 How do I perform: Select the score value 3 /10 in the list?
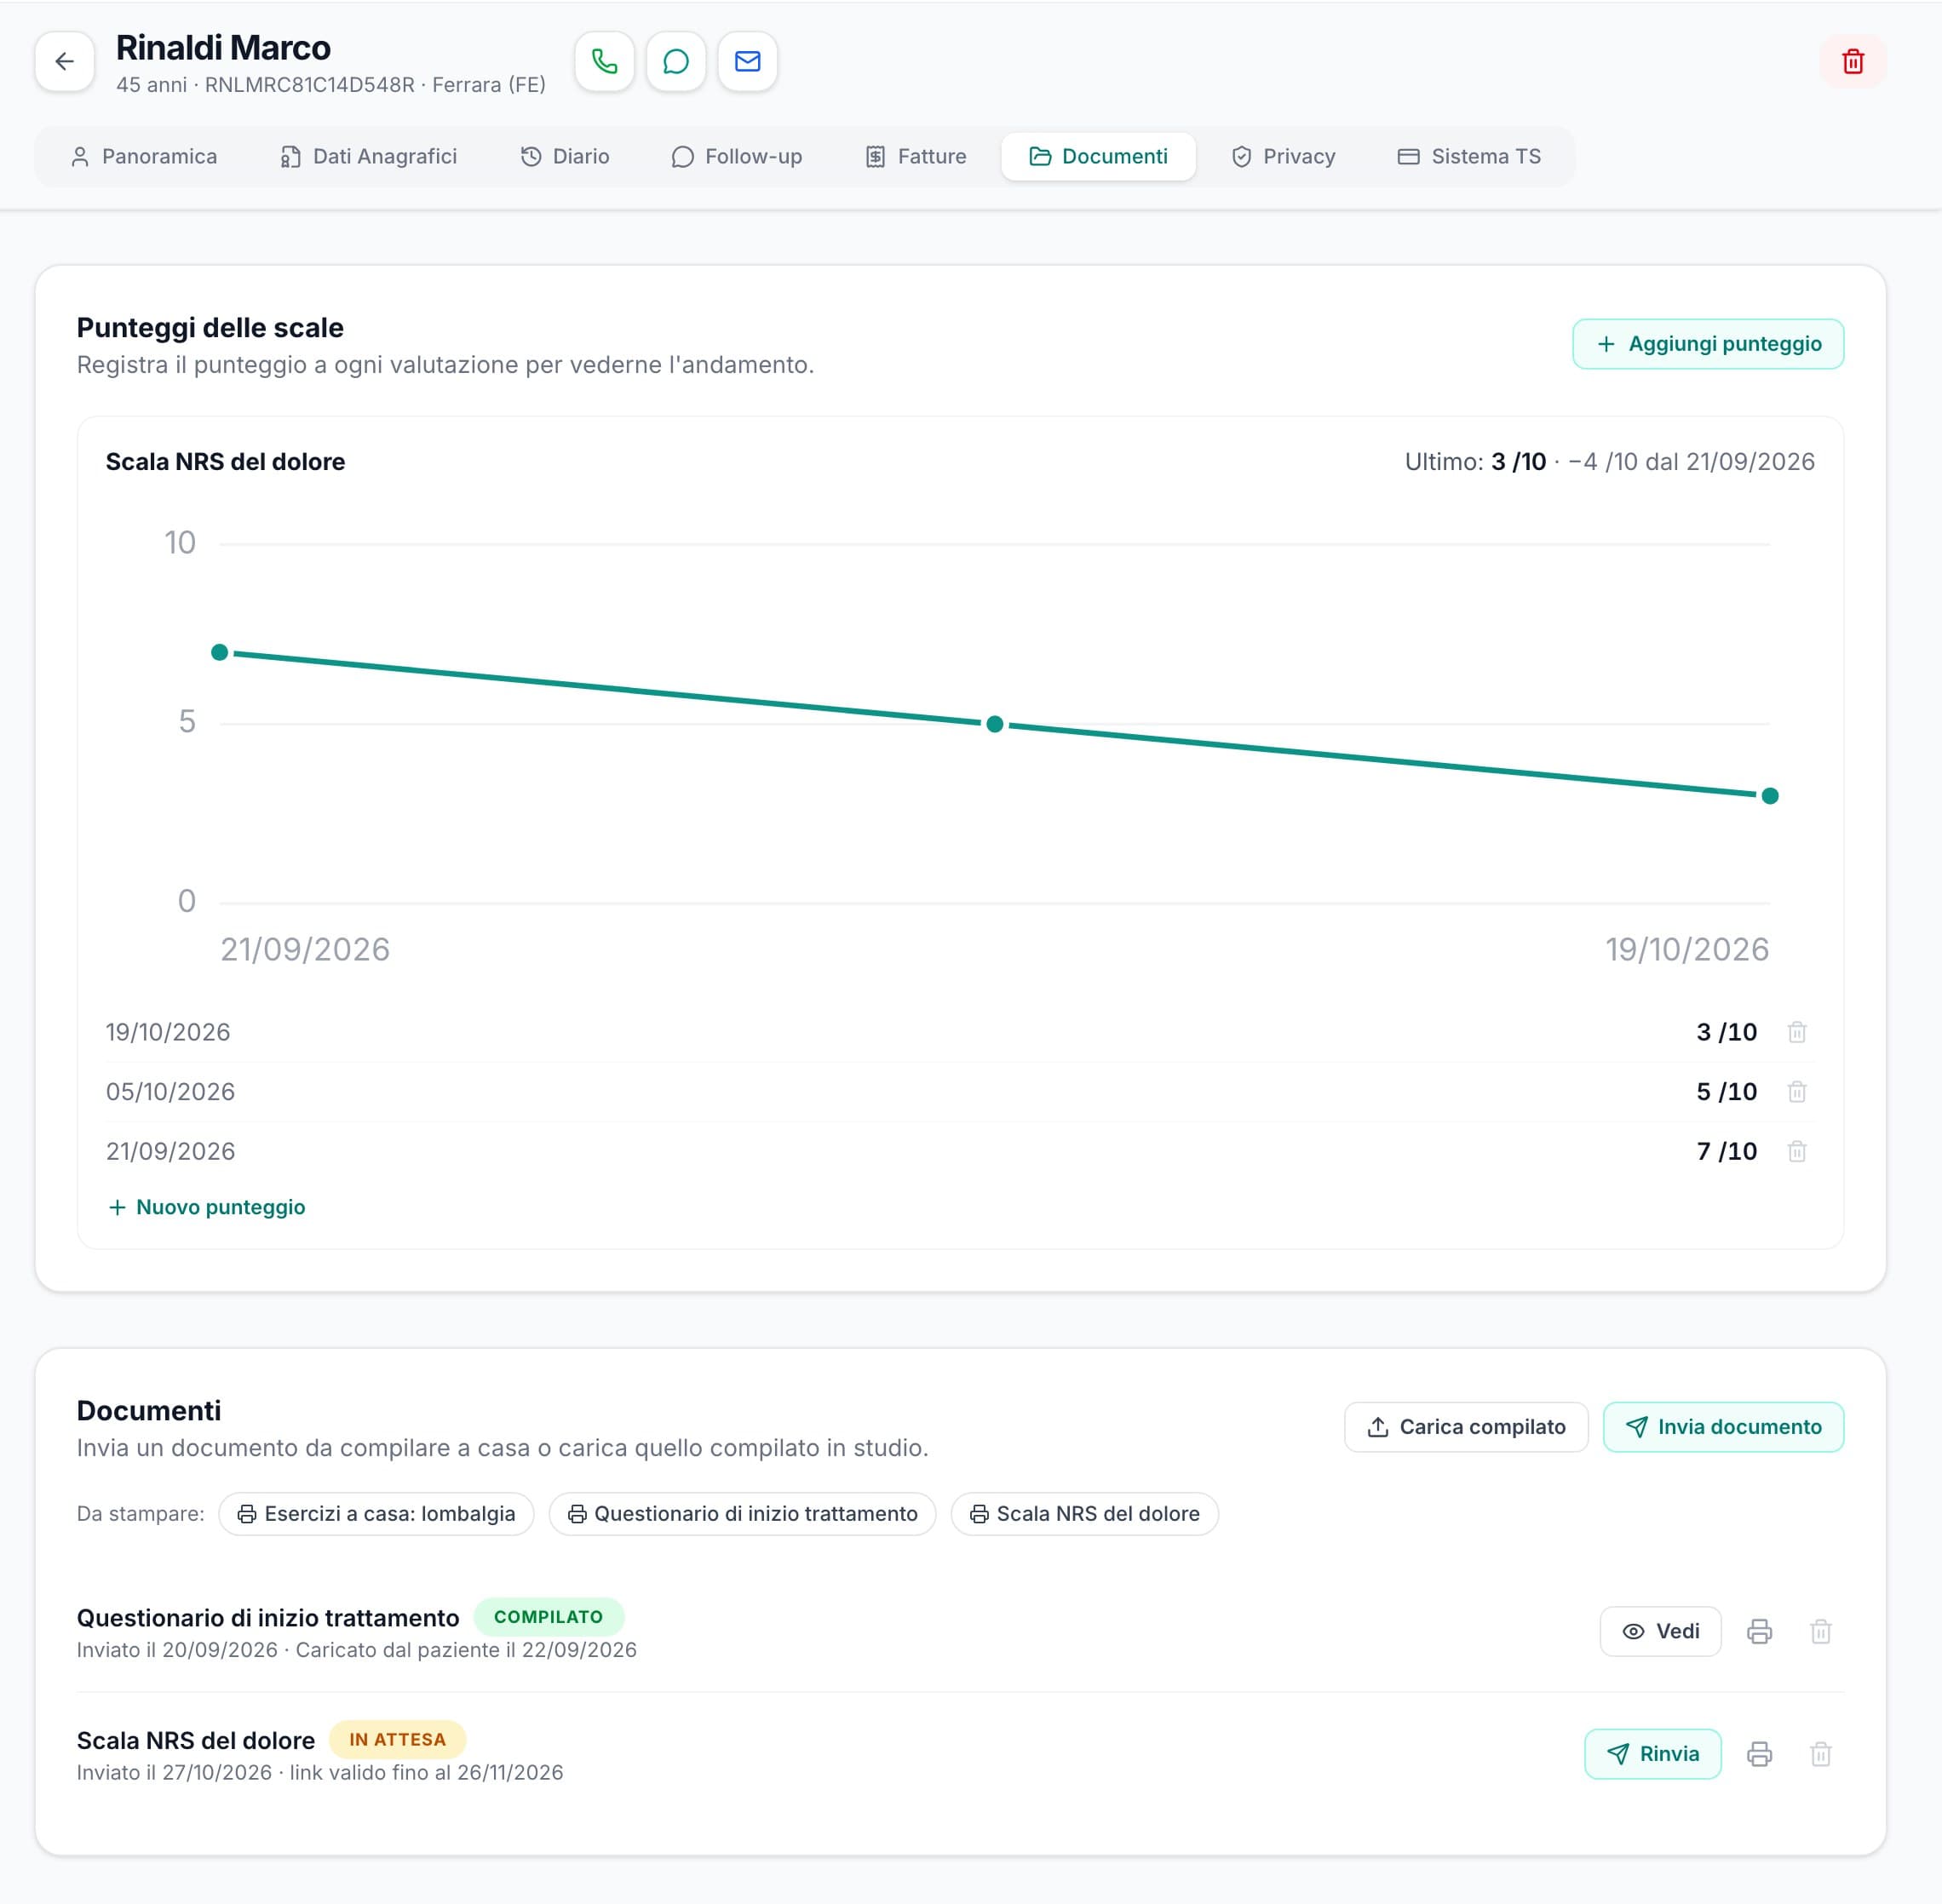(1727, 1032)
